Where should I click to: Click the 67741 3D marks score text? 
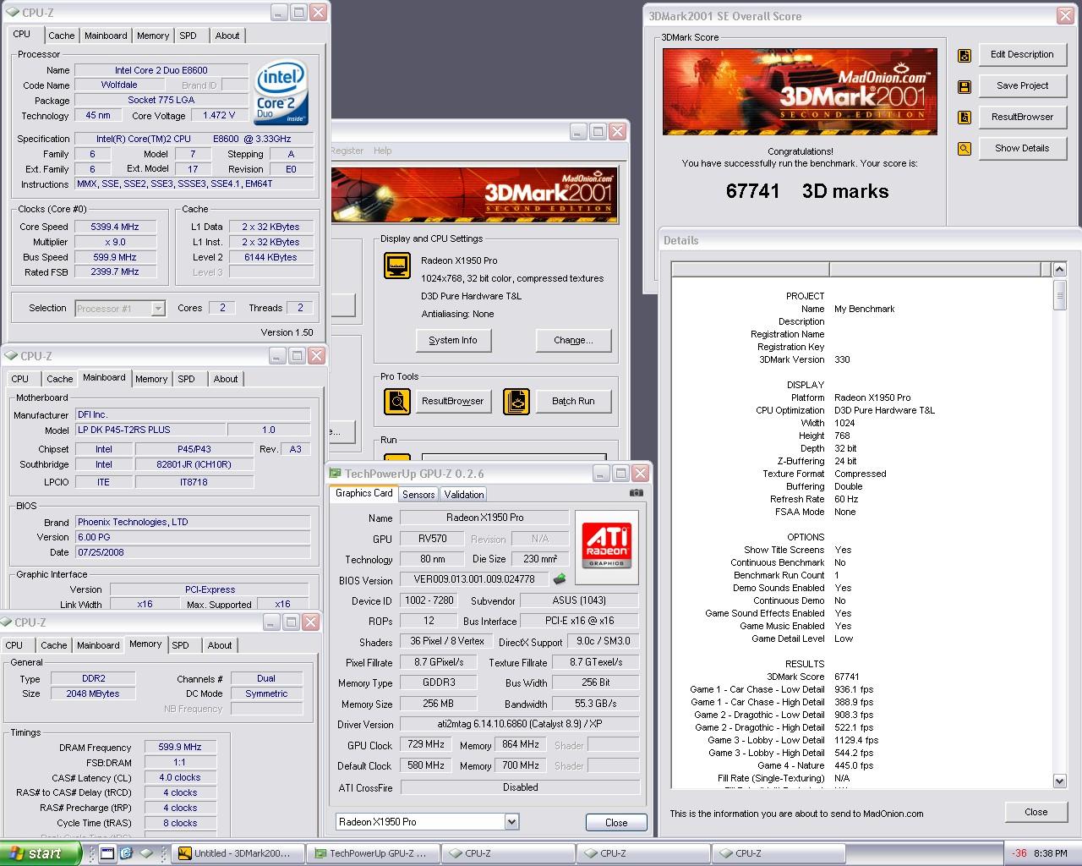(807, 191)
